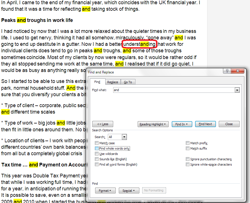Switch to the Replace tab
250x203 pixels.
(113, 82)
